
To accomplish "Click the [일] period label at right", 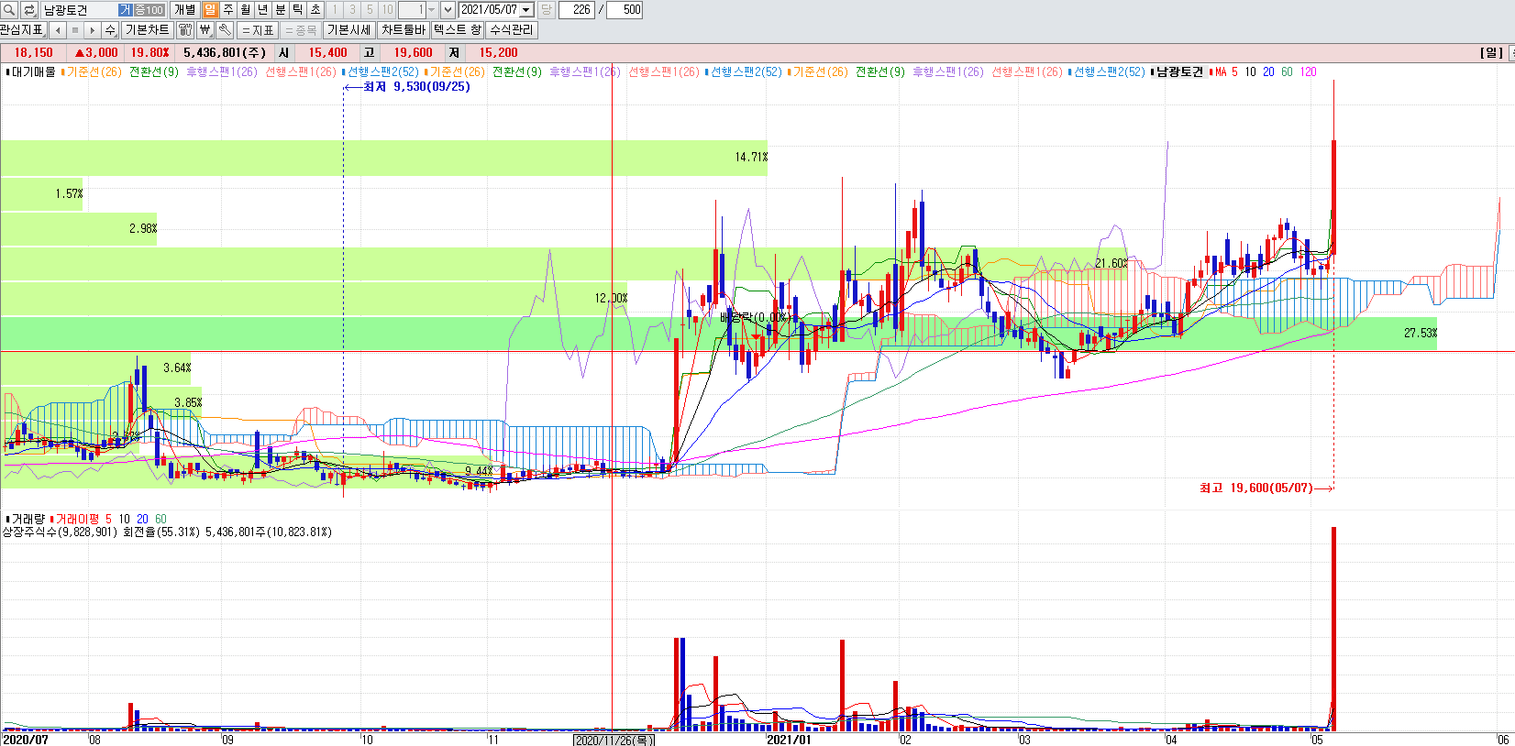I will [x=1492, y=53].
